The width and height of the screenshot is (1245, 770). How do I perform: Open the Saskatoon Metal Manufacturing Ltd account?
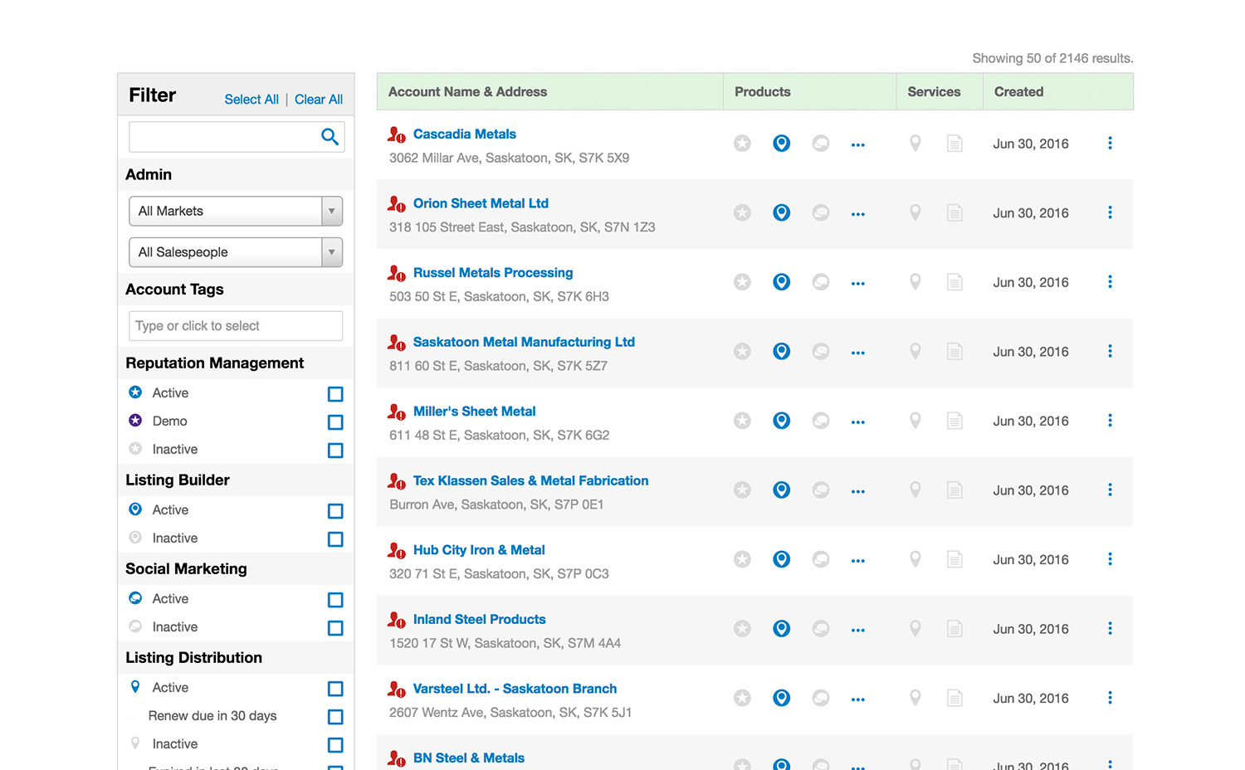tap(524, 342)
